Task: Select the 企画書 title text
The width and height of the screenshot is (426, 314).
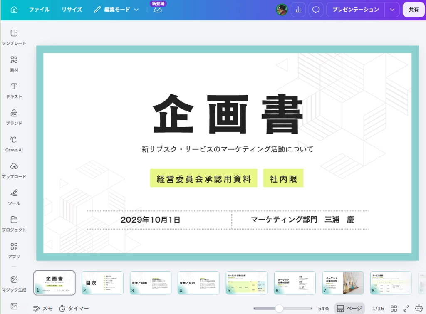Action: [228, 114]
